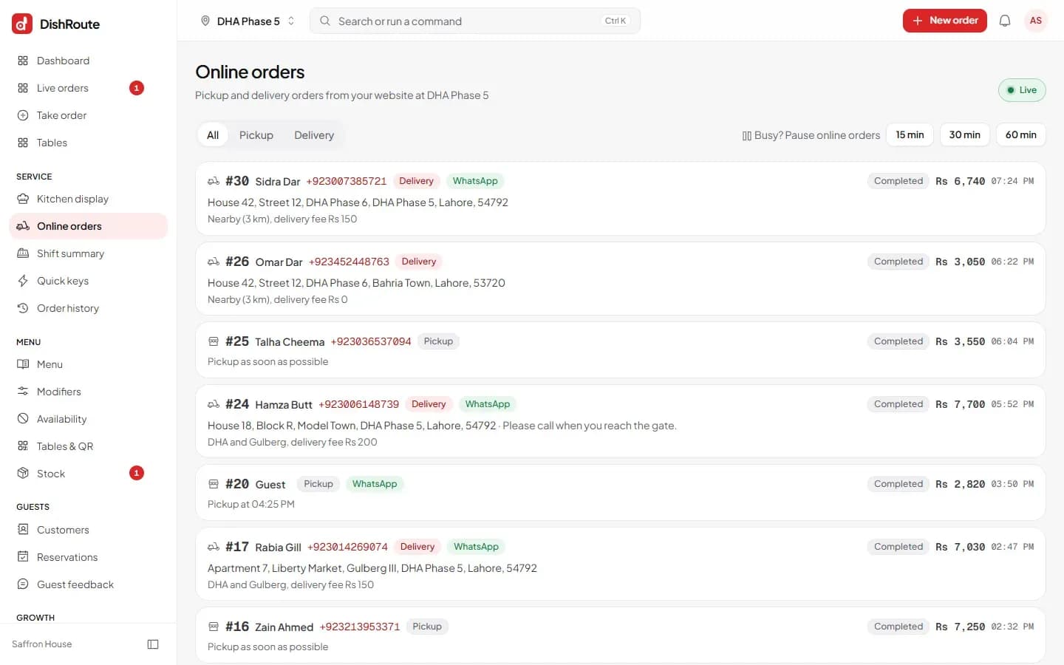Click phone number +923452448763
1064x665 pixels.
[x=349, y=262]
